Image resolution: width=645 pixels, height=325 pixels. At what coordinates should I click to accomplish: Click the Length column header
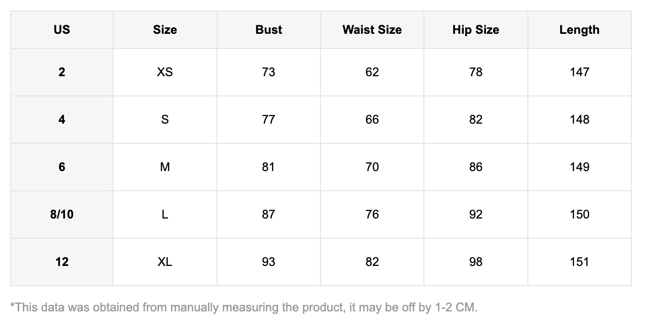(579, 30)
